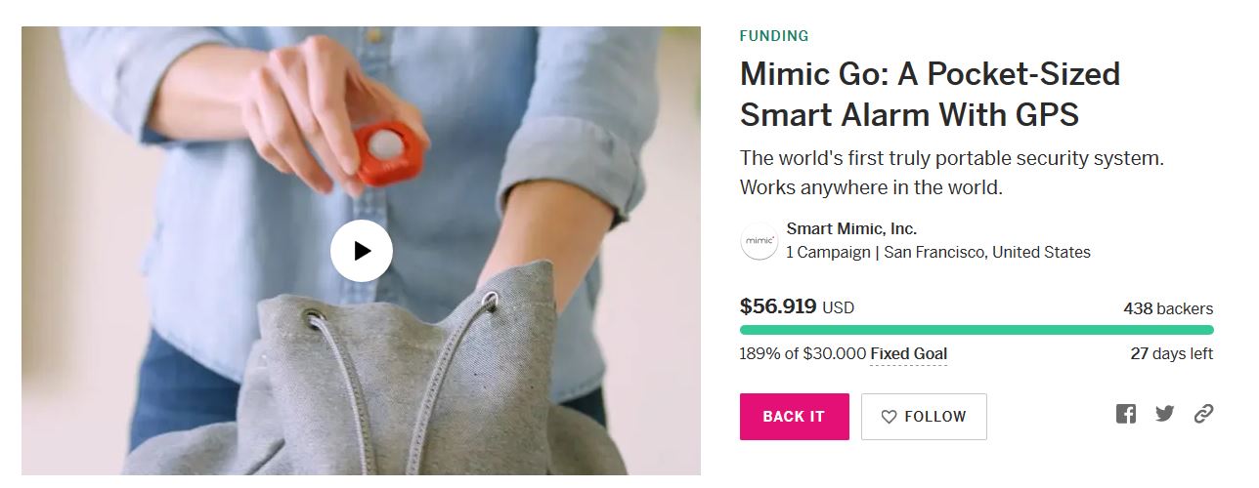This screenshot has width=1259, height=488.
Task: Click the portable security system tagline
Action: click(951, 173)
